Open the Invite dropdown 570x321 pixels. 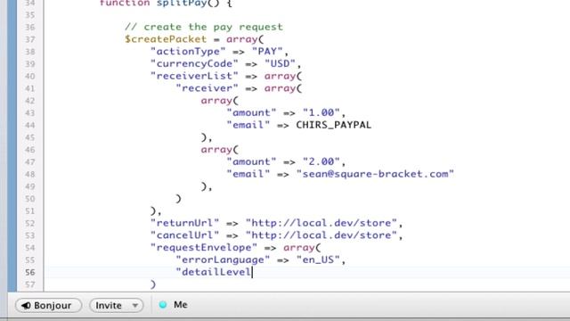117,305
